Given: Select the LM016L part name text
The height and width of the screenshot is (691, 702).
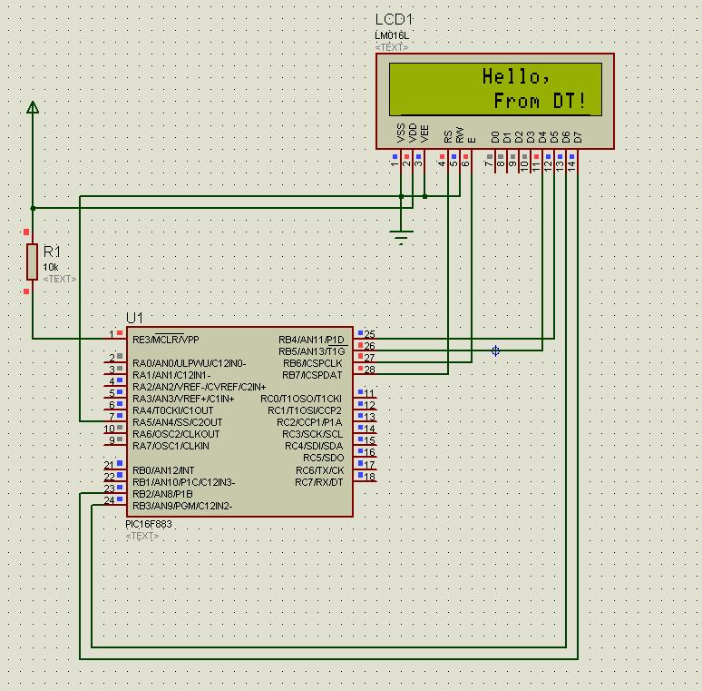Looking at the screenshot, I should [391, 35].
